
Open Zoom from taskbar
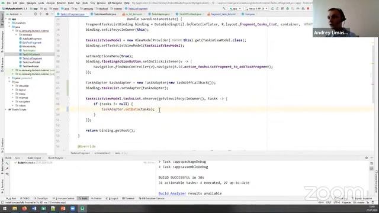point(72,208)
